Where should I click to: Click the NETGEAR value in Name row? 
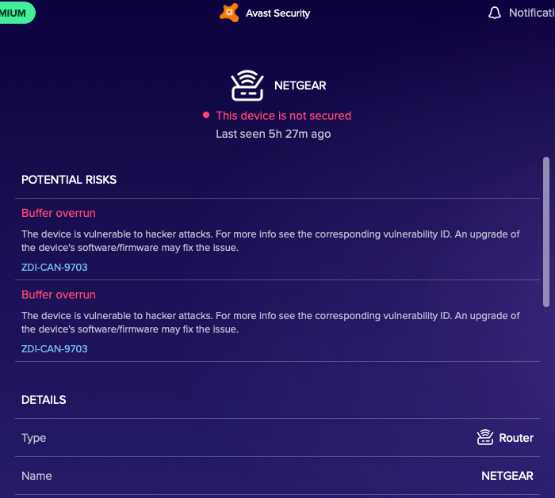click(x=507, y=476)
